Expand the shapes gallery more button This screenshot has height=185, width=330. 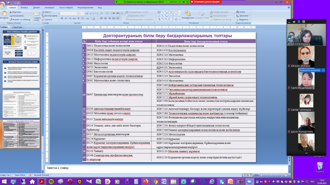(x=180, y=19)
